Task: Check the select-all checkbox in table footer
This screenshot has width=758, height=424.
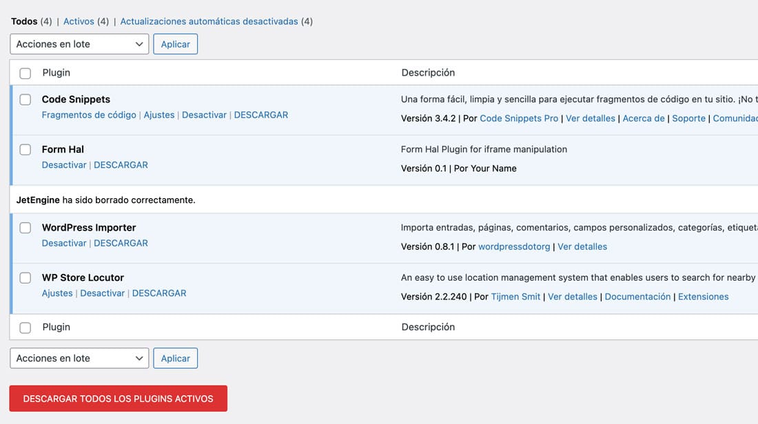Action: [x=25, y=328]
